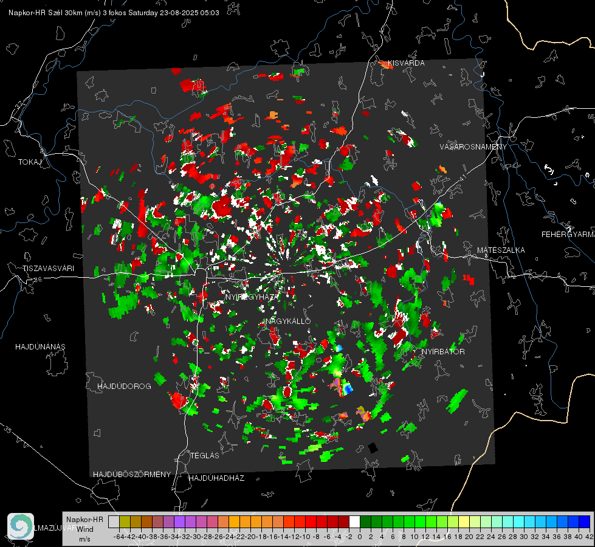
Task: Select the NYÍREGYHÁZA city label
Action: click(x=252, y=297)
